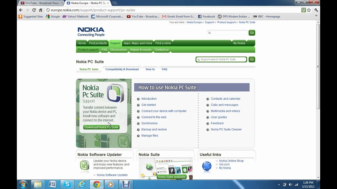
Task: Open the Nokia Online Shop link
Action: coord(231,161)
